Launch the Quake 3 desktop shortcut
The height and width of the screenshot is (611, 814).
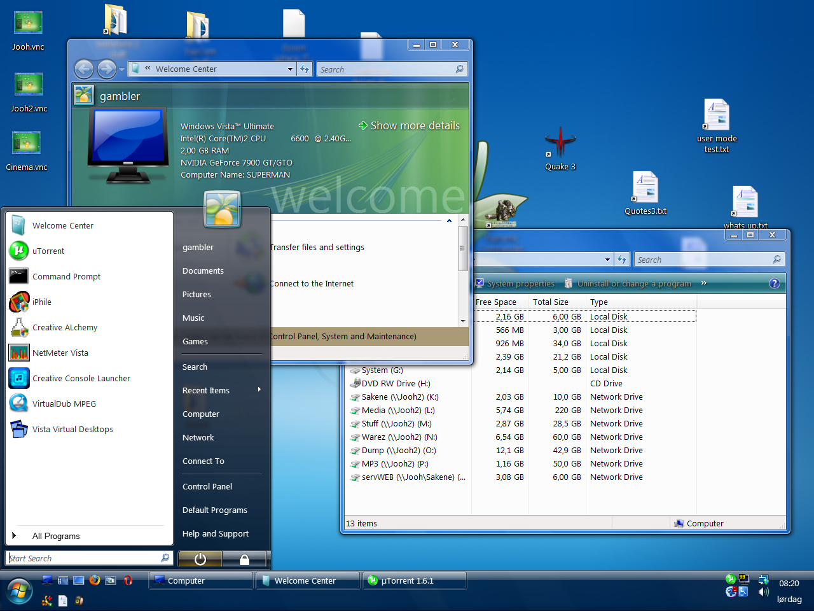pos(560,149)
